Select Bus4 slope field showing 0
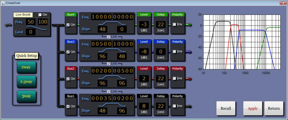The image size is (288, 120). pyautogui.click(x=122, y=29)
